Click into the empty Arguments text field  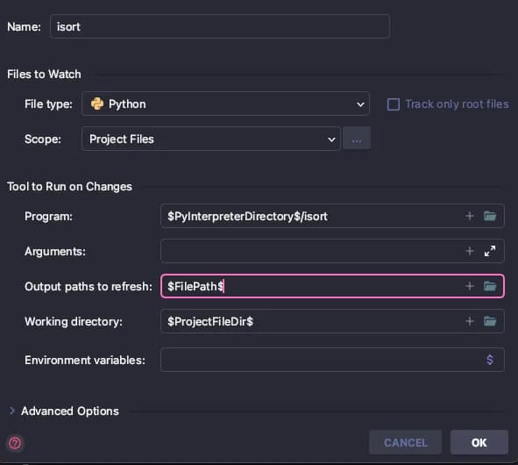point(310,251)
